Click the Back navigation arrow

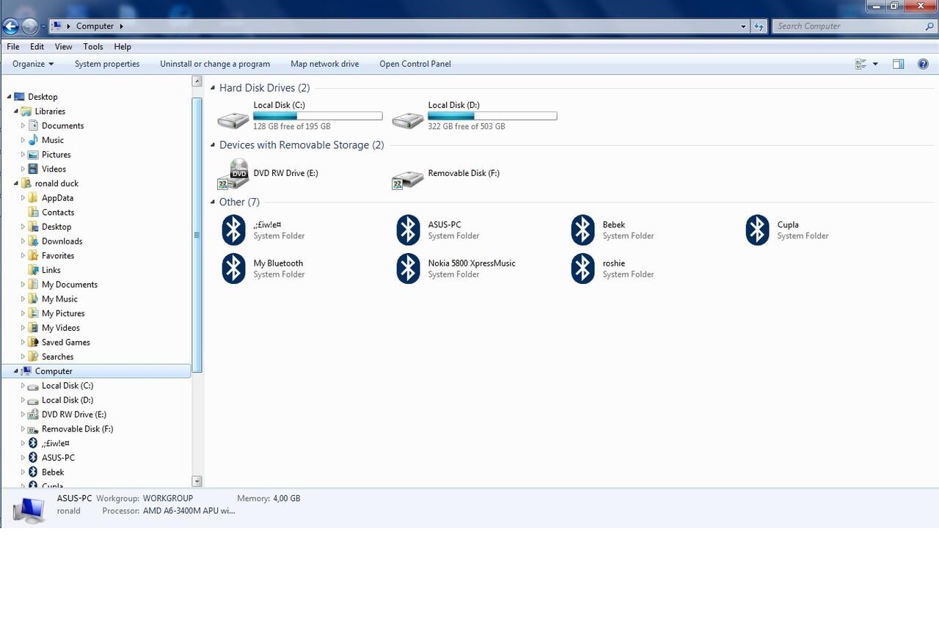pyautogui.click(x=10, y=26)
